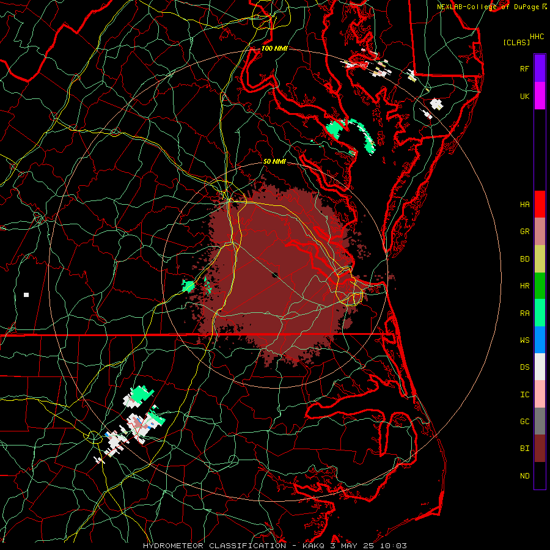The height and width of the screenshot is (550, 550).
Task: Click the '50 NMI' range ring label
Action: (x=274, y=161)
